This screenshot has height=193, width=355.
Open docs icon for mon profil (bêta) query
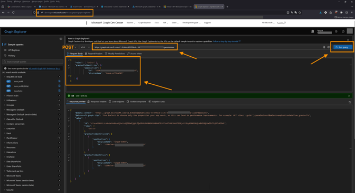(x=59, y=86)
